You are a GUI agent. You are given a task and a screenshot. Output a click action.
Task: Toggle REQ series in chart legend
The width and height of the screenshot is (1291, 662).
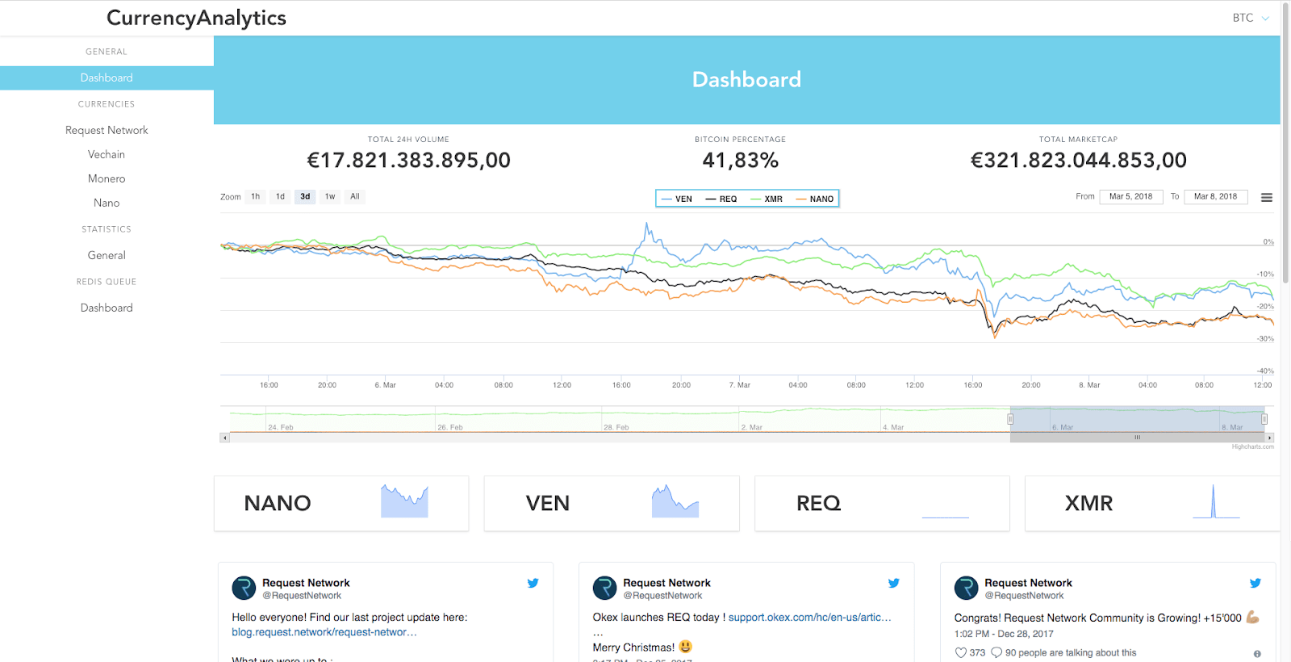(x=721, y=199)
